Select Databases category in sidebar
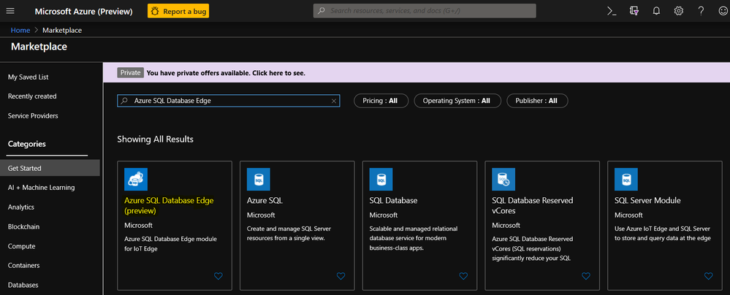Image resolution: width=730 pixels, height=295 pixels. tap(23, 285)
